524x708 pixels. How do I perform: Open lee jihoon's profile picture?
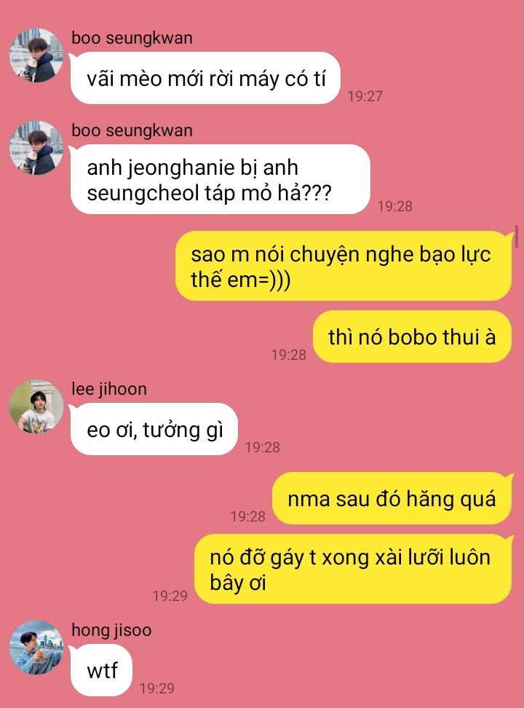(x=36, y=406)
